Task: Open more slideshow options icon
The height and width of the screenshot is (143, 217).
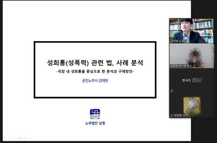Action: pos(30,138)
